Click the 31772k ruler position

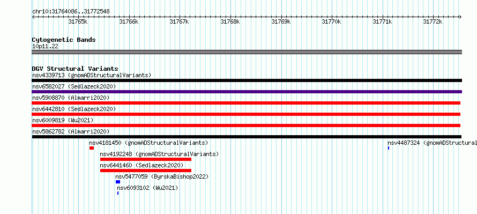(433, 21)
